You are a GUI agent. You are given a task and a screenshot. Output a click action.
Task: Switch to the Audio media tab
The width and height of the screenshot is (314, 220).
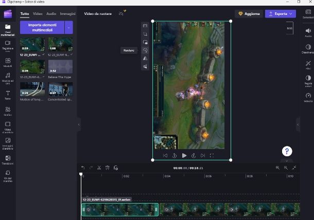click(x=51, y=13)
